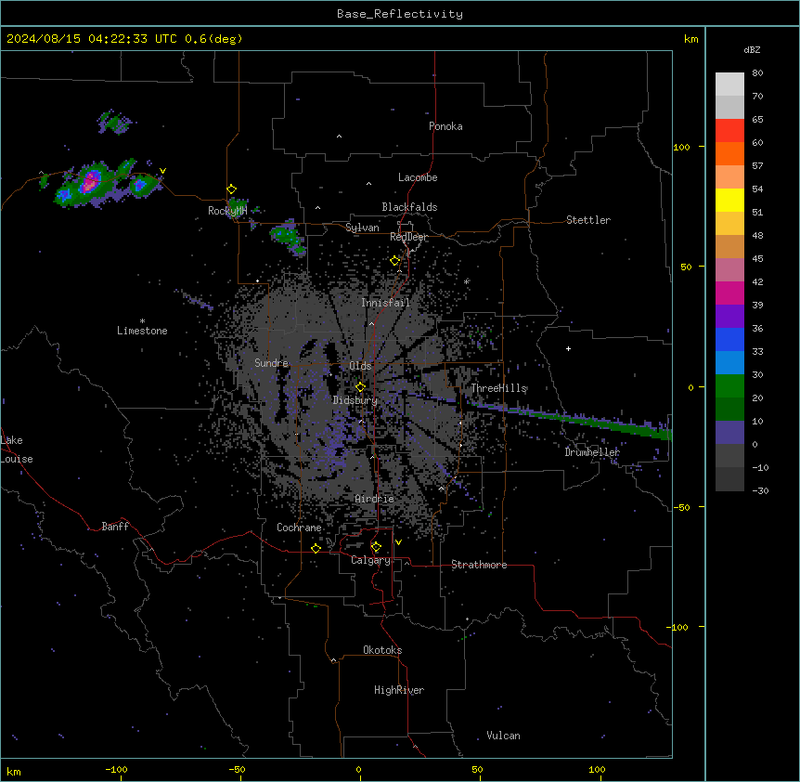Screen dimensions: 800x782
Task: Select the Sylvan label
Action: pos(362,228)
